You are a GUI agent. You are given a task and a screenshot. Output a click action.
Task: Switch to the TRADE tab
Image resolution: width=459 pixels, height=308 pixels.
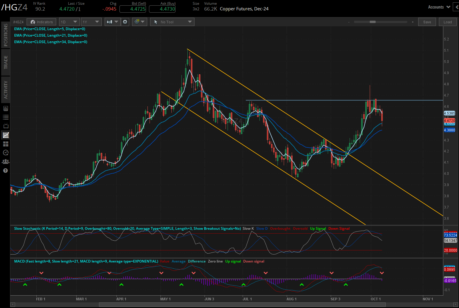[x=5, y=62]
